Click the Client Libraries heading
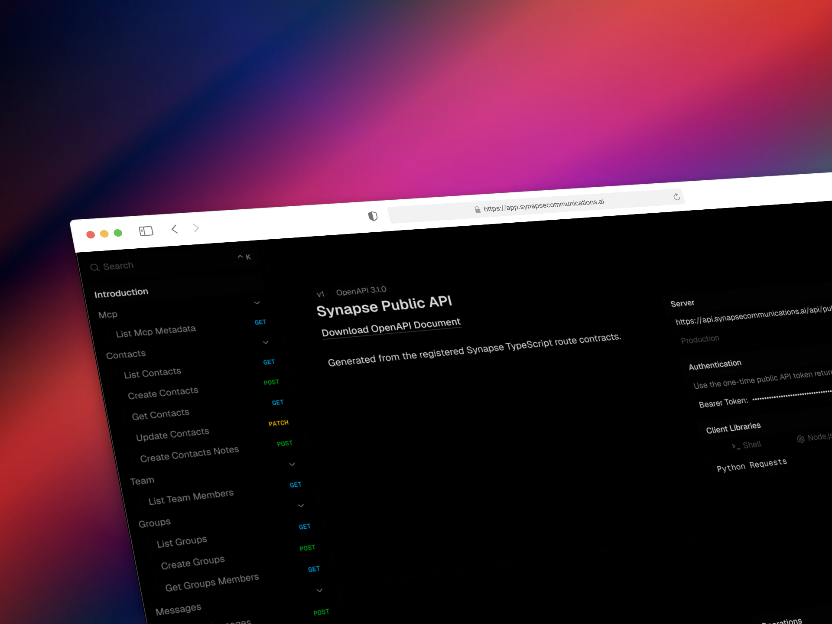The width and height of the screenshot is (832, 624). click(x=733, y=428)
